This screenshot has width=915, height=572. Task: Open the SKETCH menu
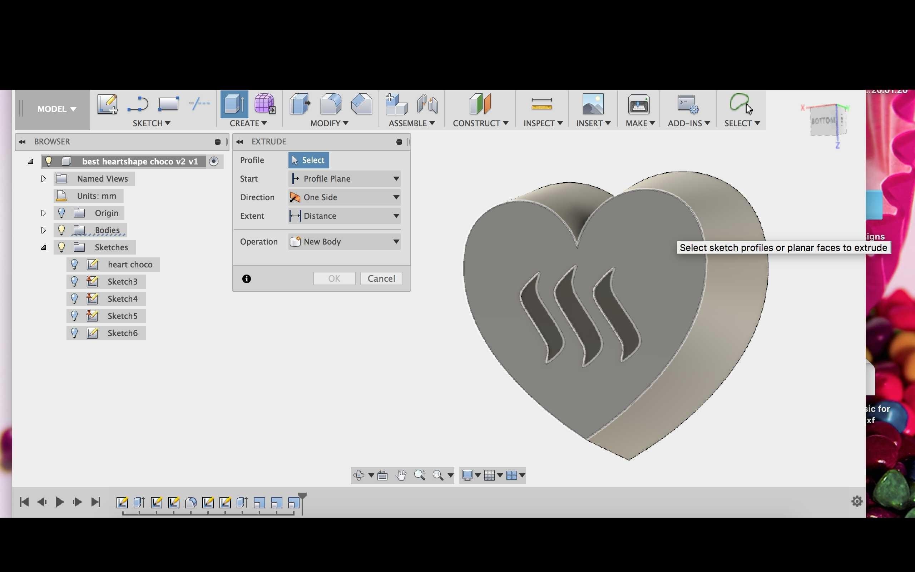[x=151, y=123]
